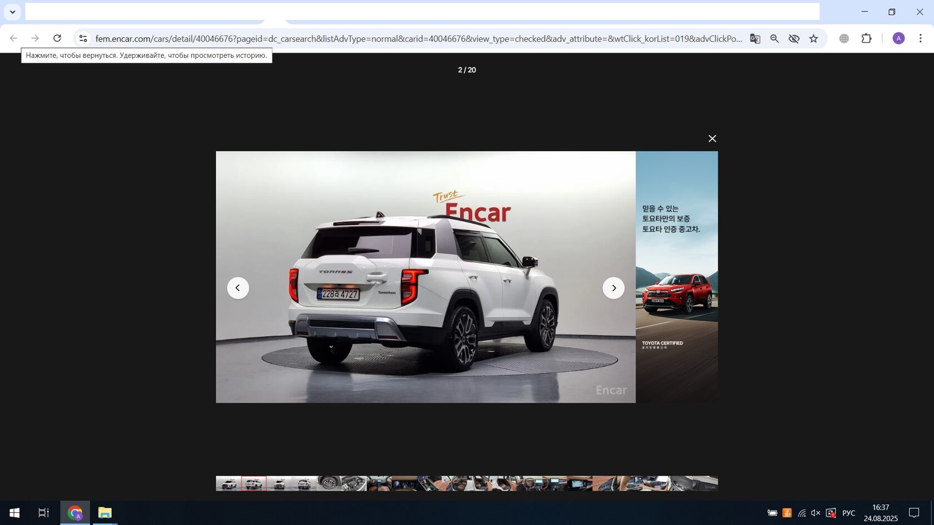Go to the previous car photo
Screen dimensions: 934x525
coord(238,288)
